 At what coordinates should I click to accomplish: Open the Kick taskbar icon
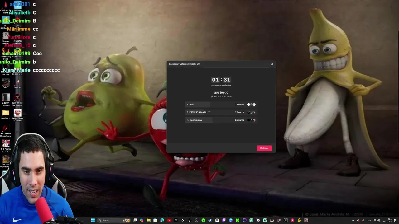[238, 220]
